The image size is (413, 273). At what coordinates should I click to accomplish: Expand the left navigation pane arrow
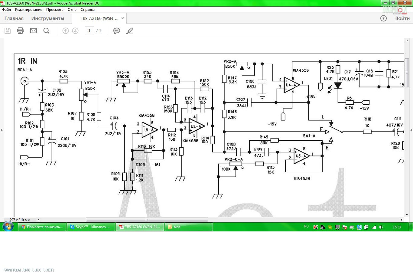[2, 130]
